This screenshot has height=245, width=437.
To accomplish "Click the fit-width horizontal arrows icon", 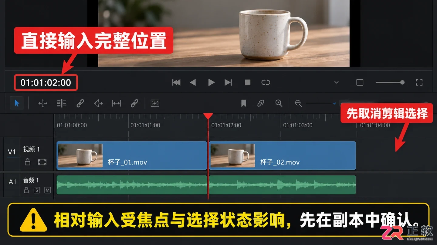I will (117, 103).
